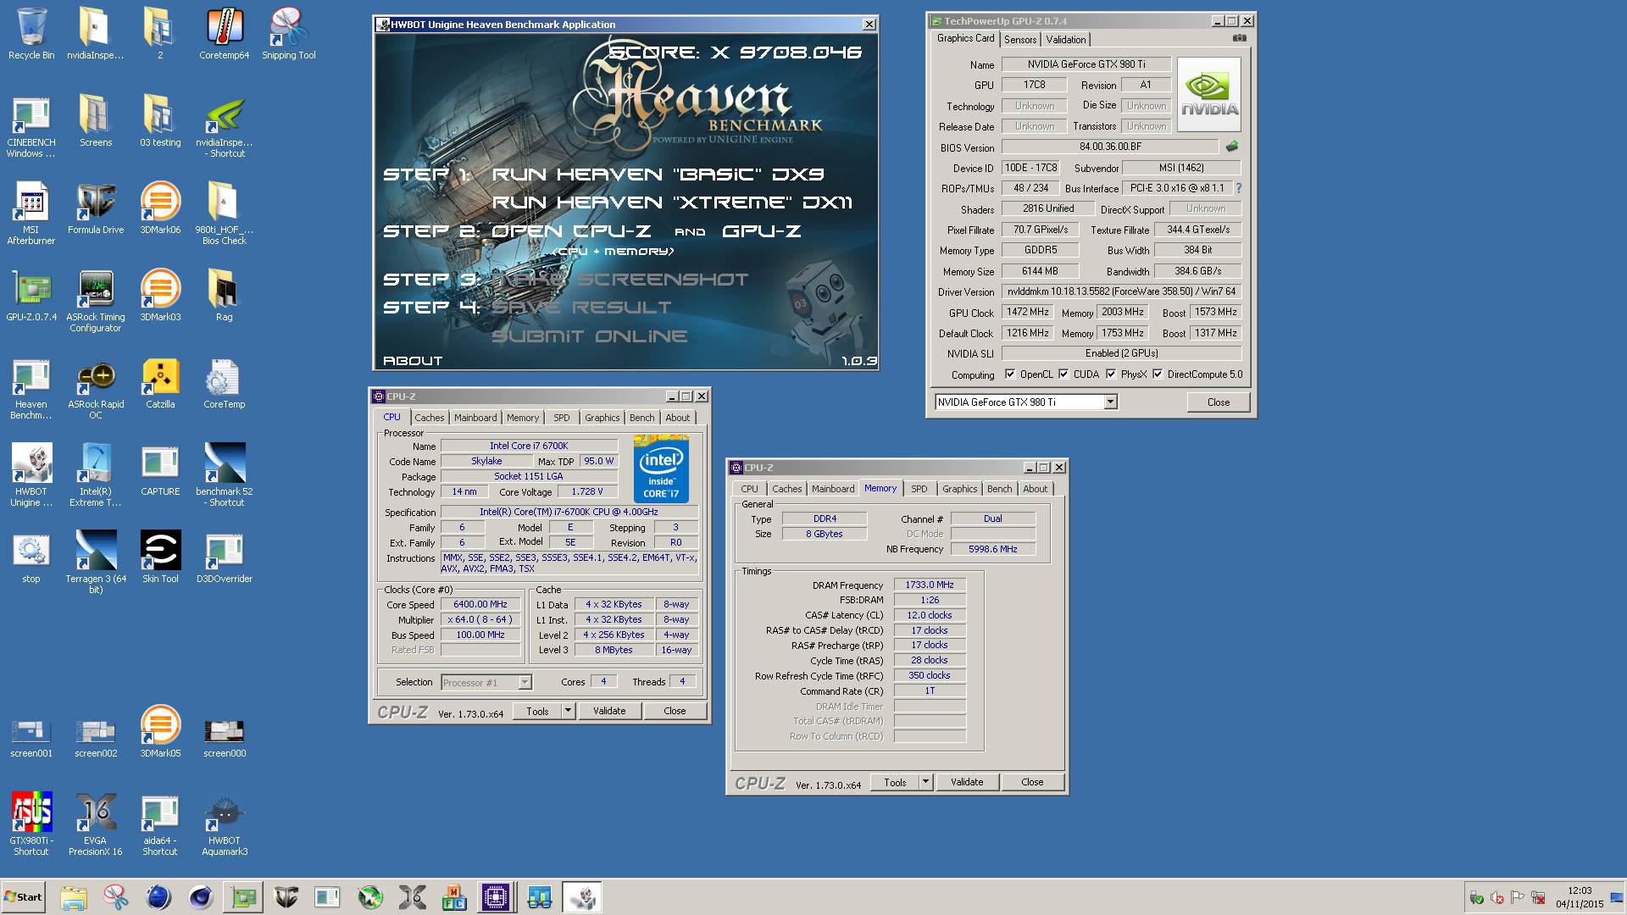Image resolution: width=1627 pixels, height=915 pixels.
Task: Launch HWBOT Unigine desktop shortcut
Action: point(31,476)
